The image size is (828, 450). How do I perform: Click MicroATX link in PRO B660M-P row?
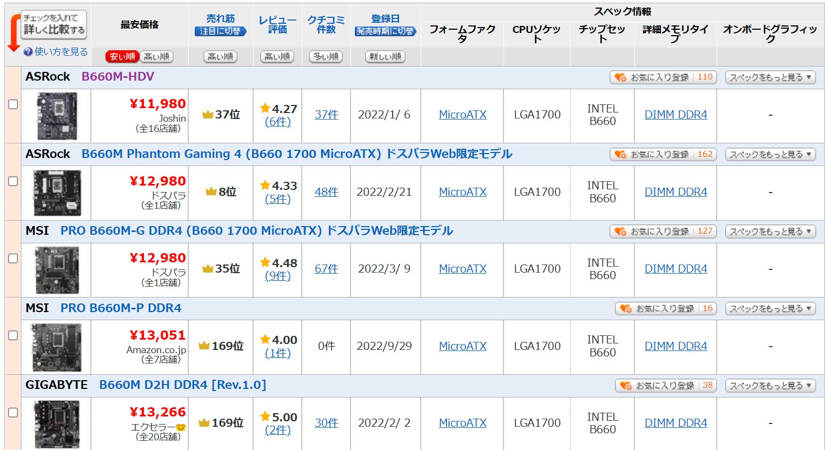(x=462, y=346)
